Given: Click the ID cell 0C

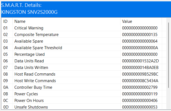Looking at the screenshot, I should point(6,101).
